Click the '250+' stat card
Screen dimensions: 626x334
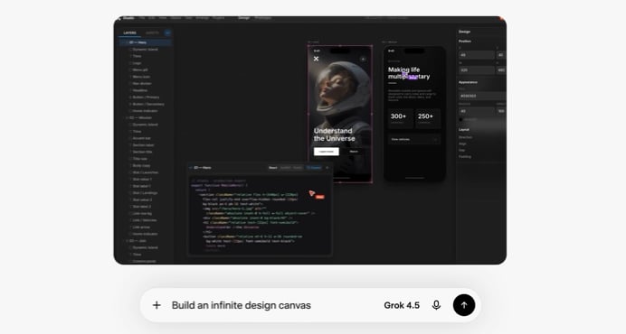(428, 118)
